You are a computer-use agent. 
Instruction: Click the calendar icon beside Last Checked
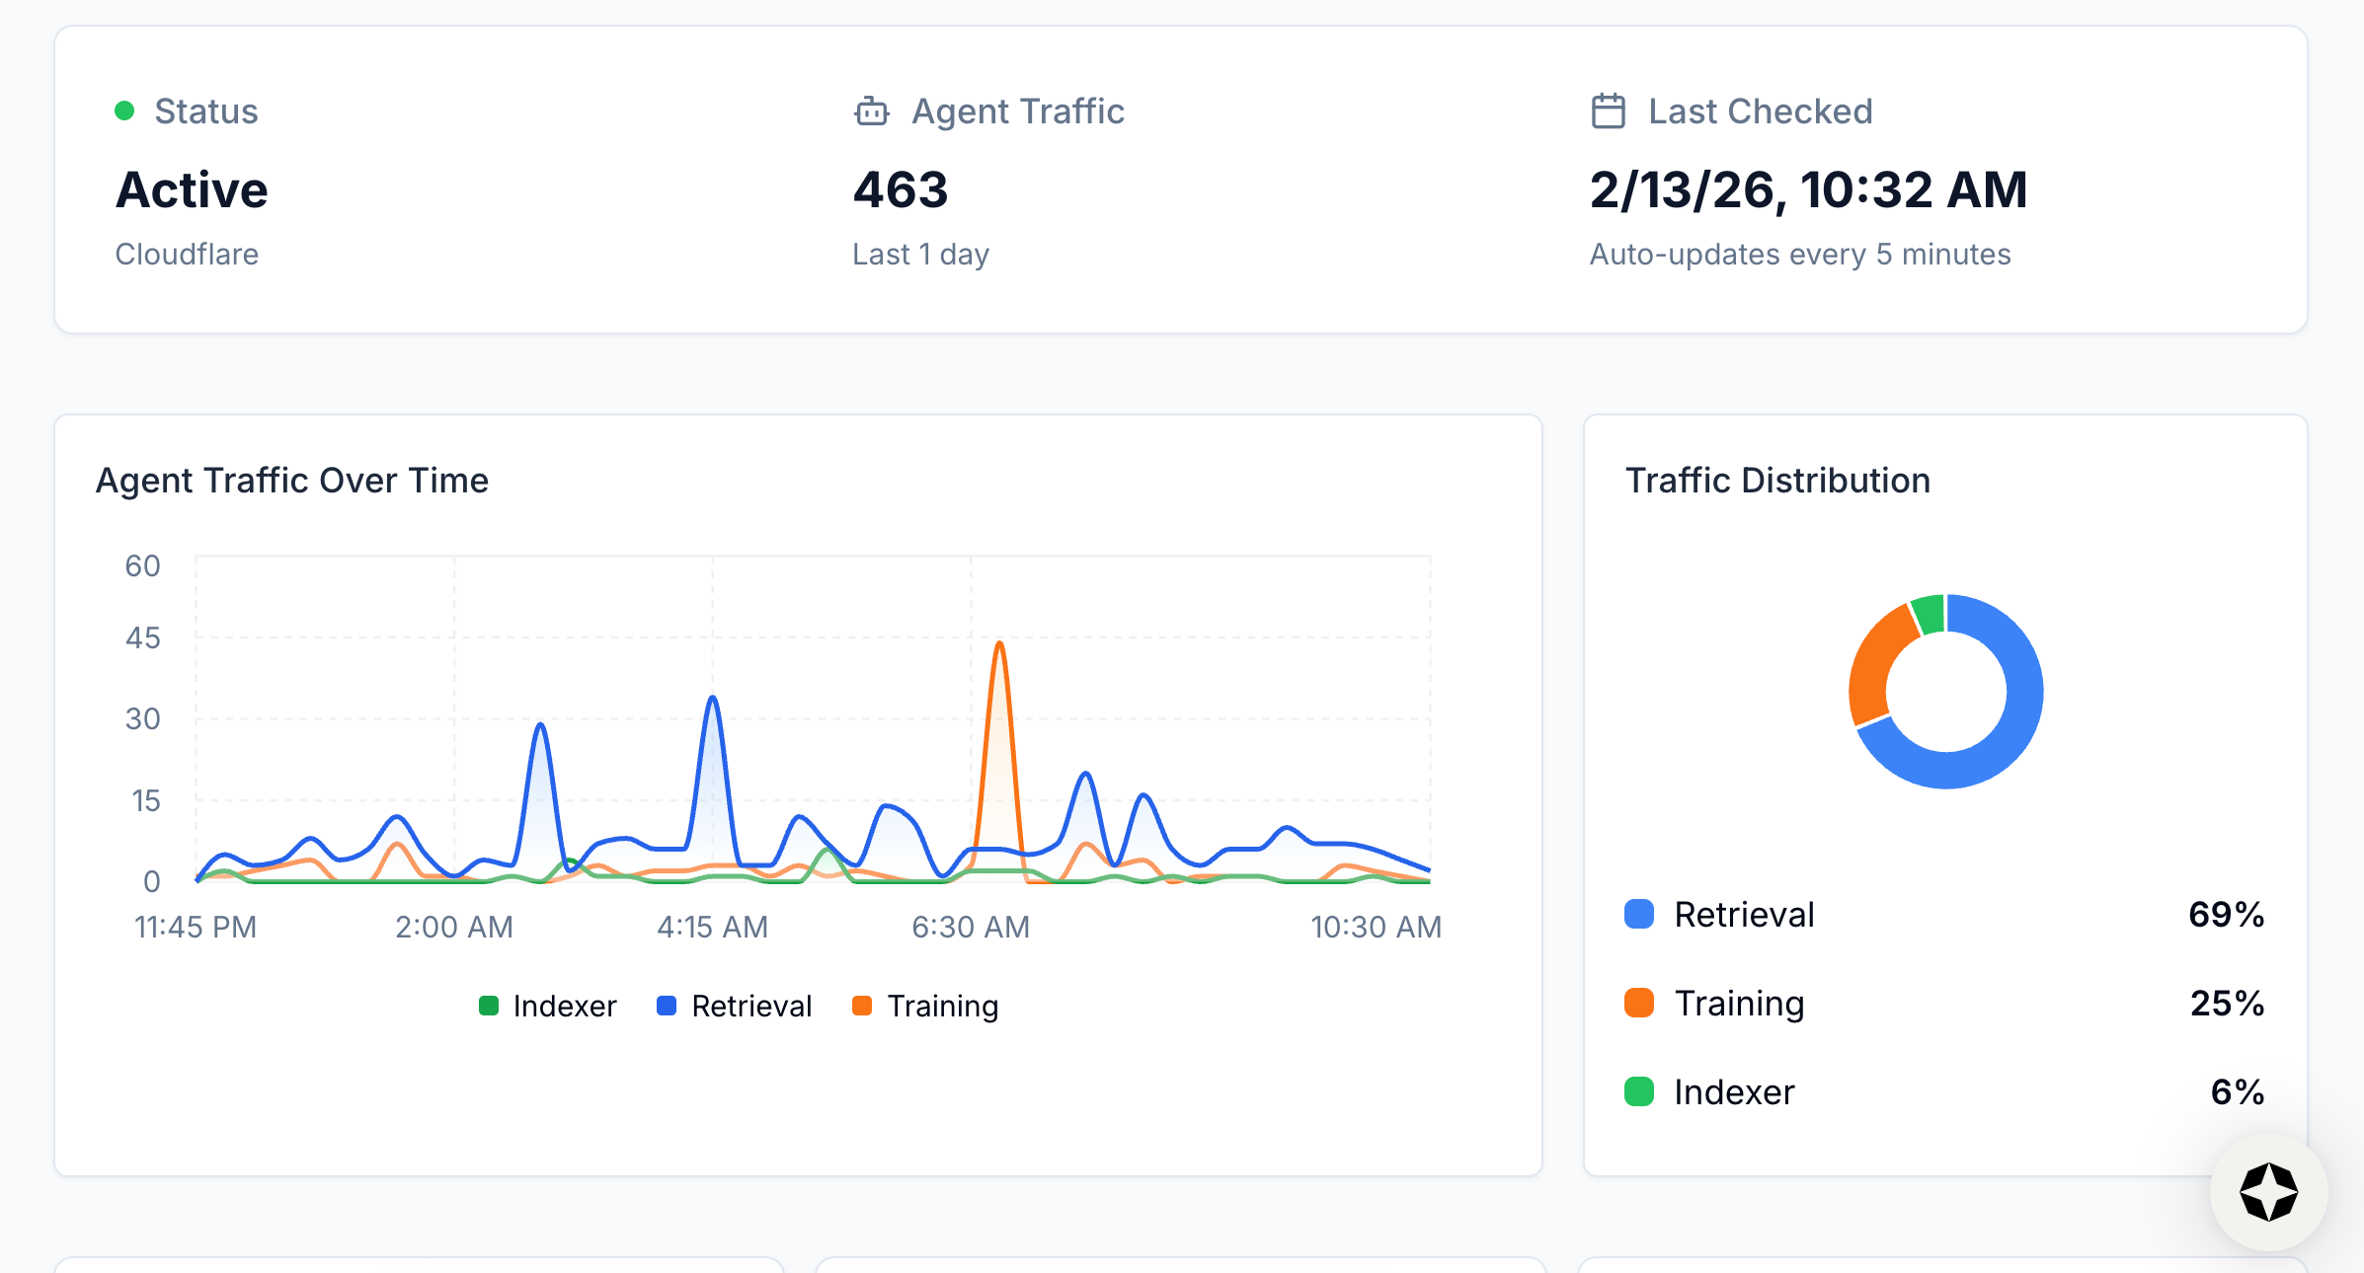(x=1608, y=112)
